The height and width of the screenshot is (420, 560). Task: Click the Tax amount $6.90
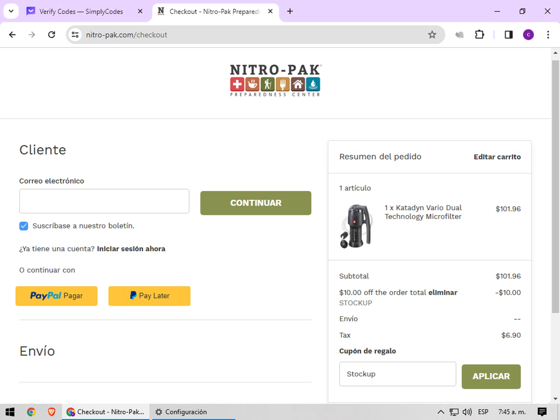(511, 335)
